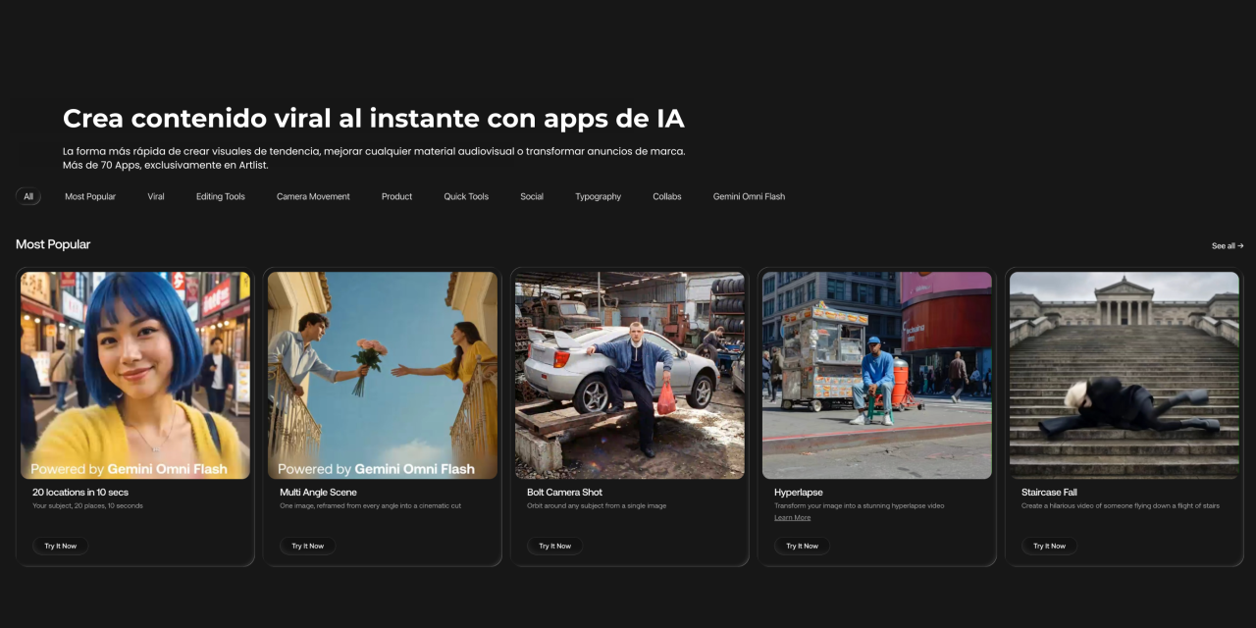Open the blue-haired woman thumbnail
This screenshot has height=628, width=1256.
(x=135, y=375)
